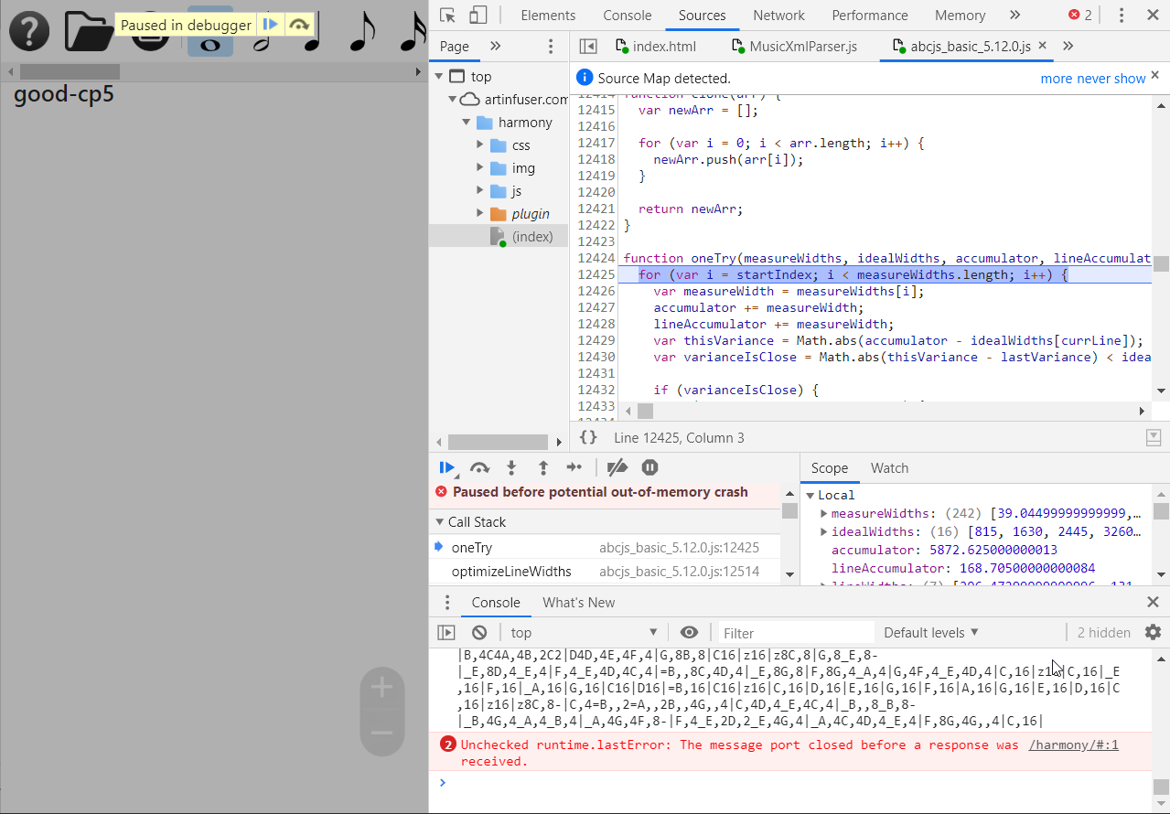The height and width of the screenshot is (814, 1170).
Task: Expand the plugin folder
Action: pos(480,214)
